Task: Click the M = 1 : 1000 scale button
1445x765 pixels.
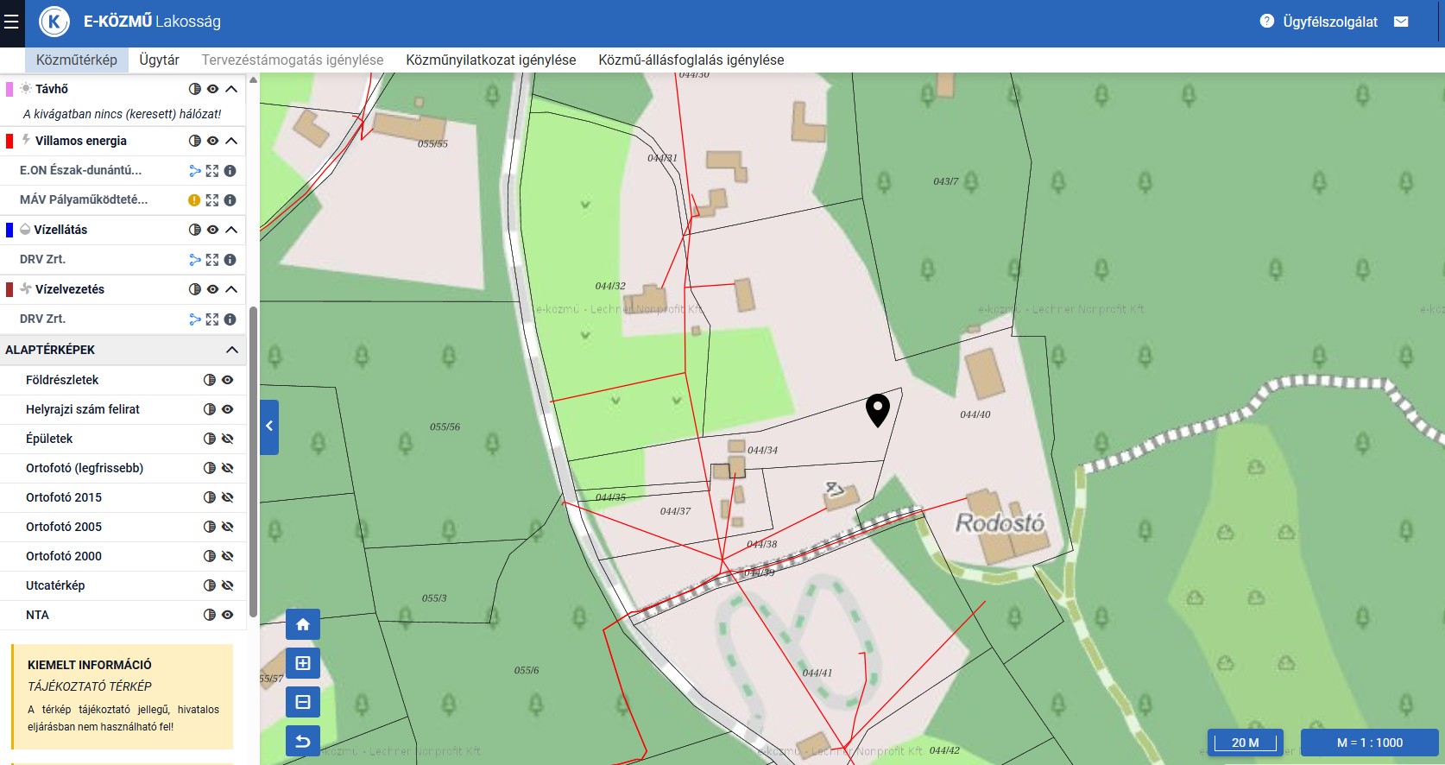Action: coord(1369,743)
